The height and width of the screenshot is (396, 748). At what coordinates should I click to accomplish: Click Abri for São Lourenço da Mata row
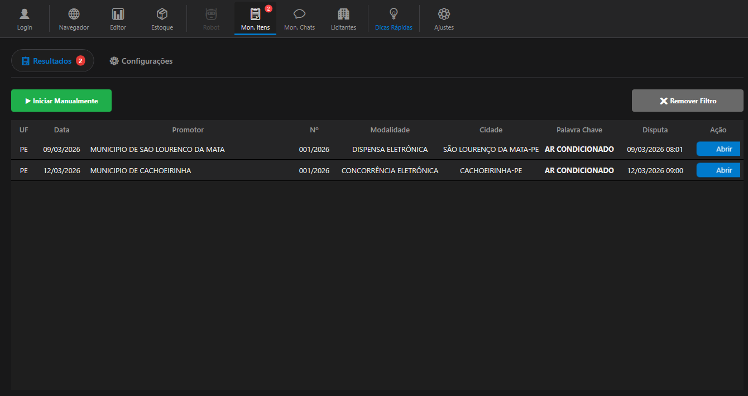click(718, 149)
